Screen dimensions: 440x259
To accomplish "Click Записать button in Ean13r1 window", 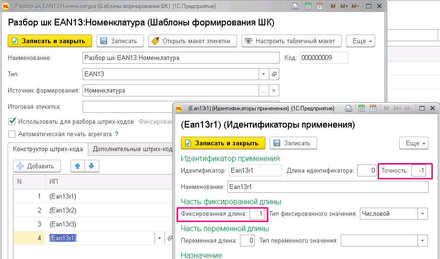I will tap(293, 143).
